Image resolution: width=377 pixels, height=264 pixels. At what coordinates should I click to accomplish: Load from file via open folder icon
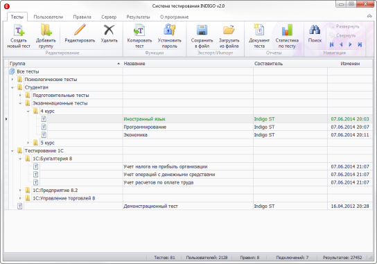[229, 30]
